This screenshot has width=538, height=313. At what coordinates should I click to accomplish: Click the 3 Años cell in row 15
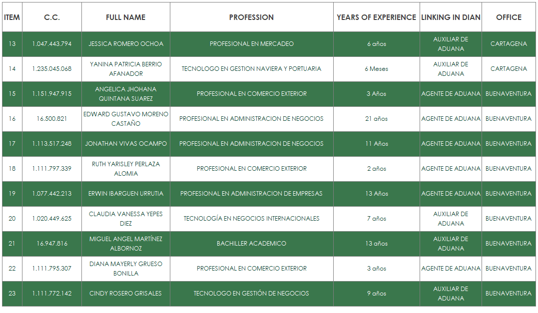click(x=376, y=94)
